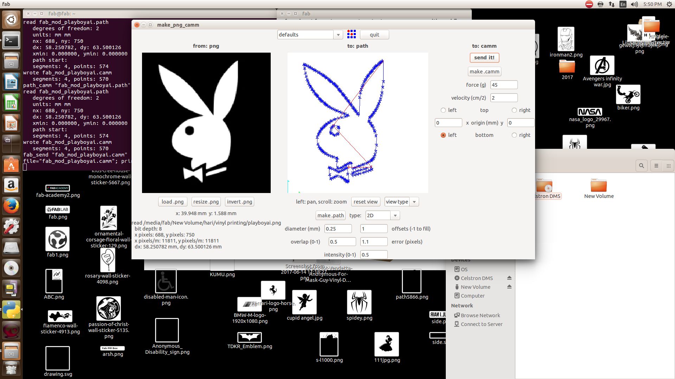
Task: Select the top left origin radio
Action: [443, 110]
